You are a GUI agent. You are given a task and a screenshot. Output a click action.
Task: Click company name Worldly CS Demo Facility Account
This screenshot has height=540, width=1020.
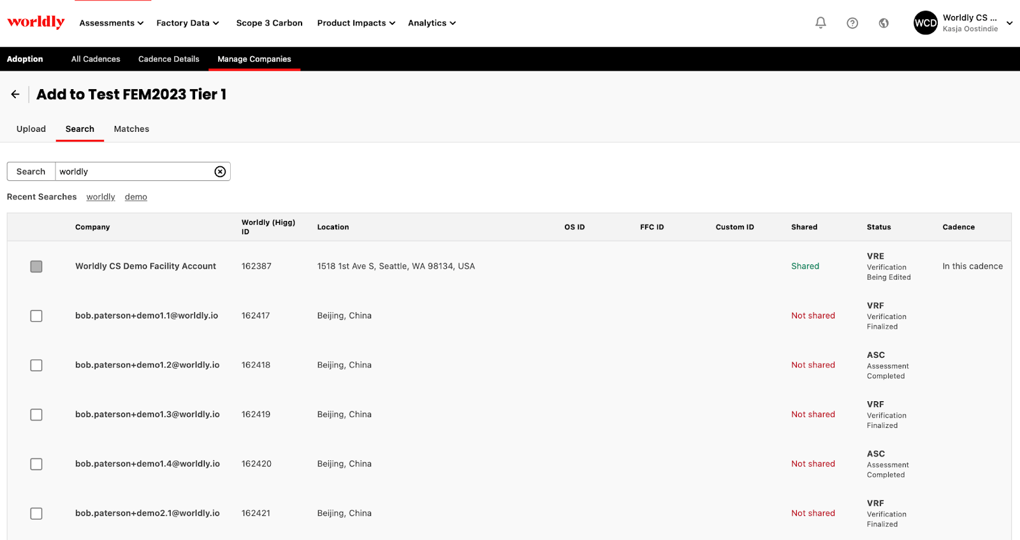[145, 266]
